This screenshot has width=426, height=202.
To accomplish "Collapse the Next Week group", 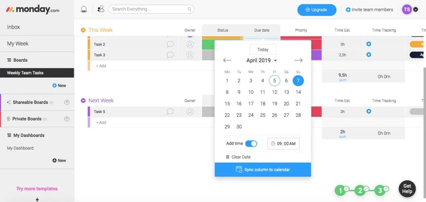I will (x=83, y=100).
